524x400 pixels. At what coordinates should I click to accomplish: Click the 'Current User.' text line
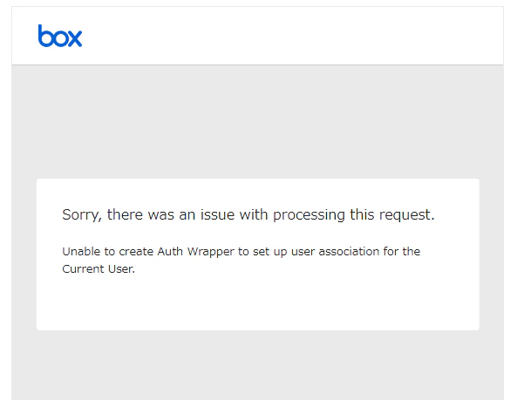coord(99,269)
